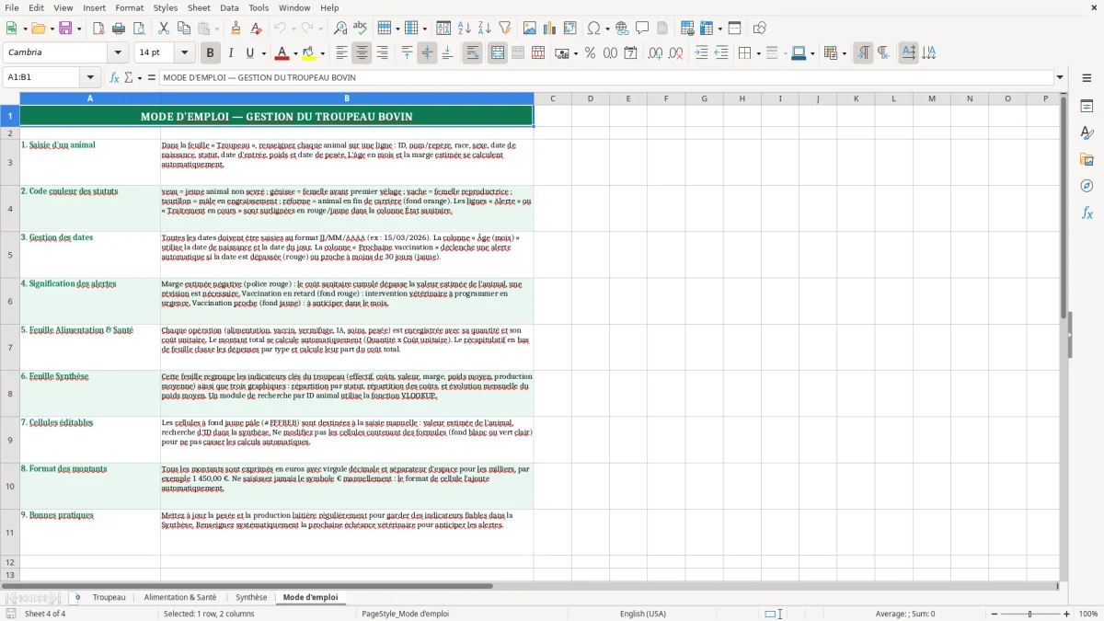Image resolution: width=1104 pixels, height=621 pixels.
Task: Click the Increase Indent icon
Action: click(701, 53)
